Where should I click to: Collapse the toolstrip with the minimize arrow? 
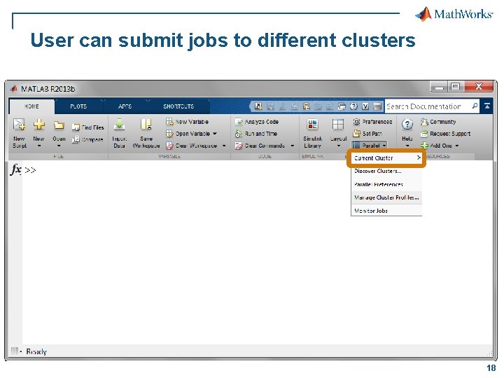click(x=487, y=106)
